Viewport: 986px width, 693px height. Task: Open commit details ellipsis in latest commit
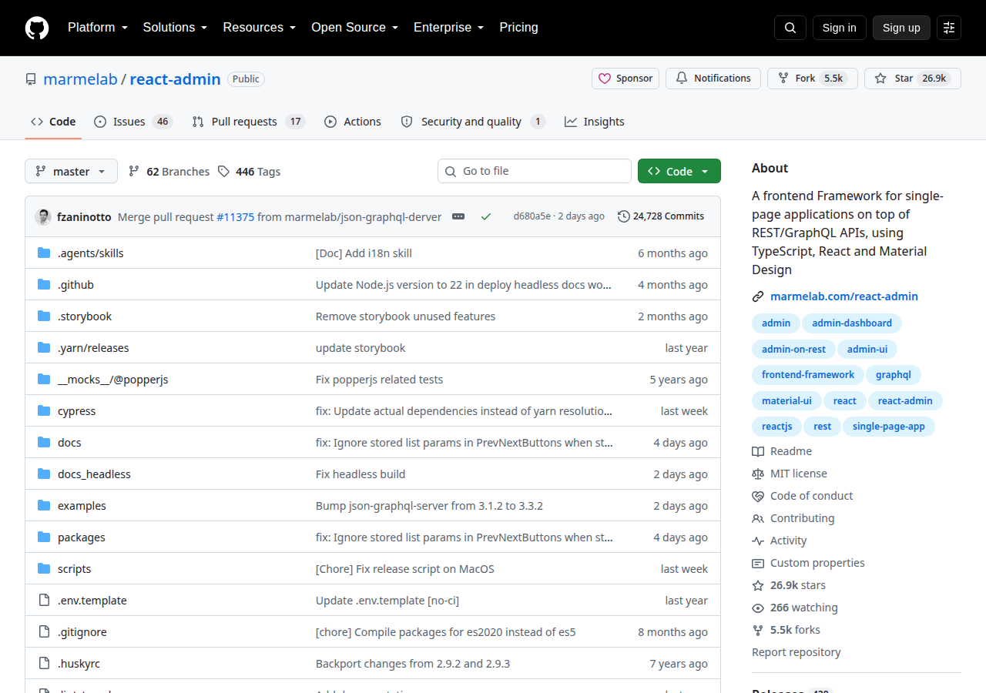(x=458, y=216)
